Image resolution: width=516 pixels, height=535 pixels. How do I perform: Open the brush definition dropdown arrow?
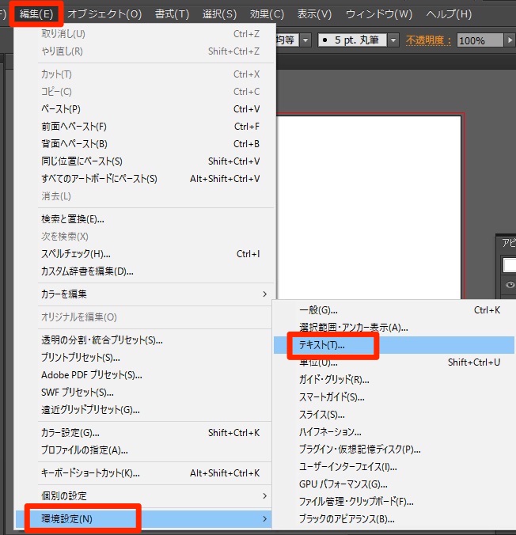pyautogui.click(x=393, y=40)
